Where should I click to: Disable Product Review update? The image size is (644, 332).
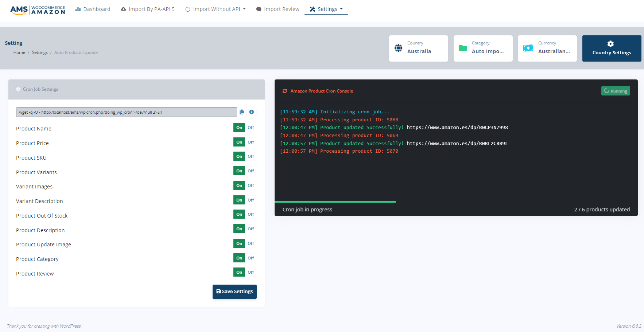pos(251,272)
